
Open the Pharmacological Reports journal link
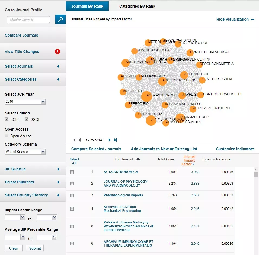123,195
